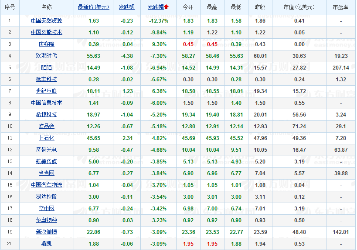Open stock link 华奥物种
This screenshot has height=250, width=357.
tap(47, 220)
